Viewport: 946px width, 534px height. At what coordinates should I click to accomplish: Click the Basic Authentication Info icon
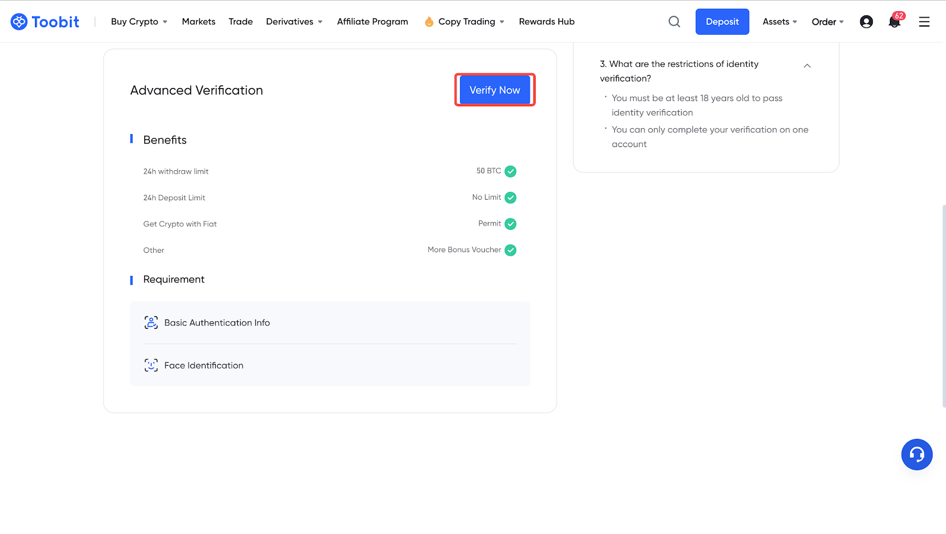[x=151, y=323]
